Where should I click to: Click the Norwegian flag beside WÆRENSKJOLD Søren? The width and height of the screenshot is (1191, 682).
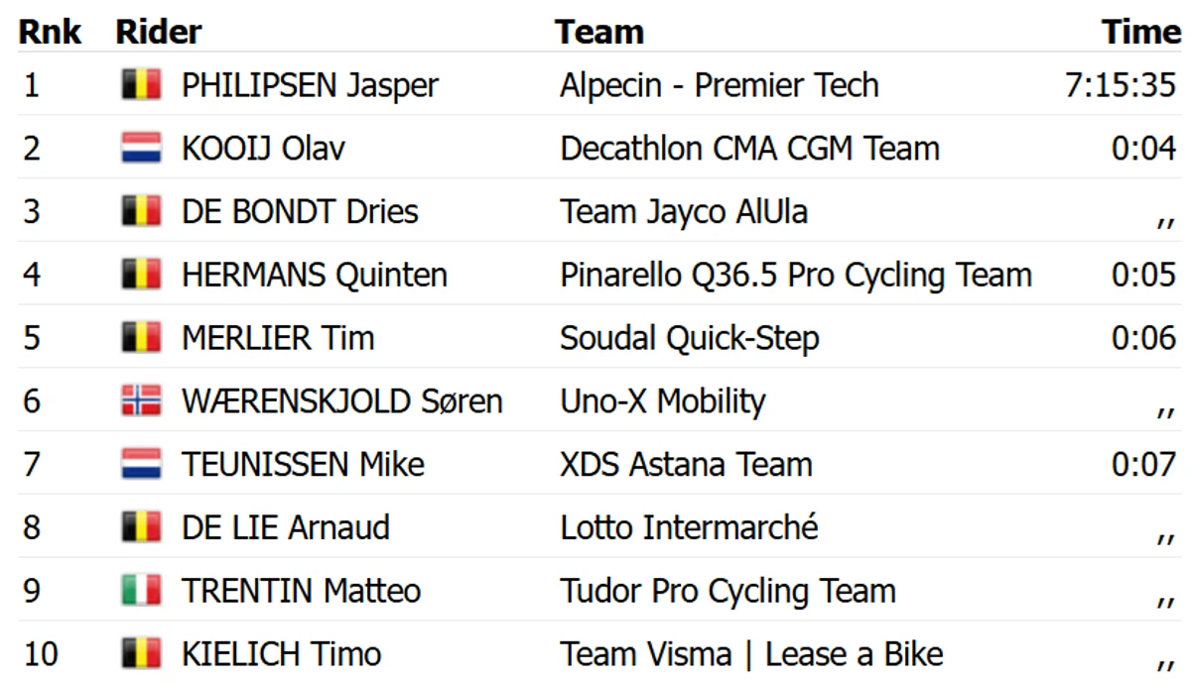click(x=142, y=400)
